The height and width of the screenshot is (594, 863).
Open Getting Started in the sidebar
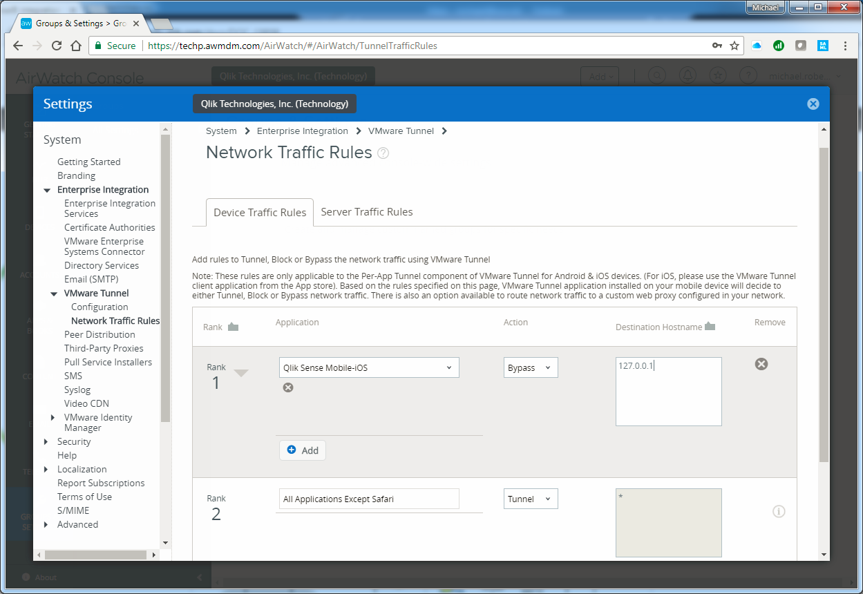pyautogui.click(x=89, y=162)
